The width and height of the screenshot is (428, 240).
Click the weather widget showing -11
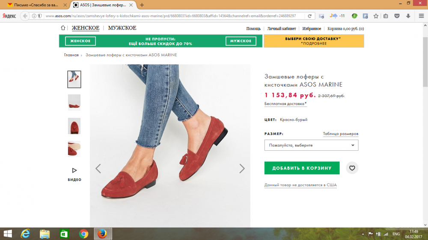coord(337,16)
